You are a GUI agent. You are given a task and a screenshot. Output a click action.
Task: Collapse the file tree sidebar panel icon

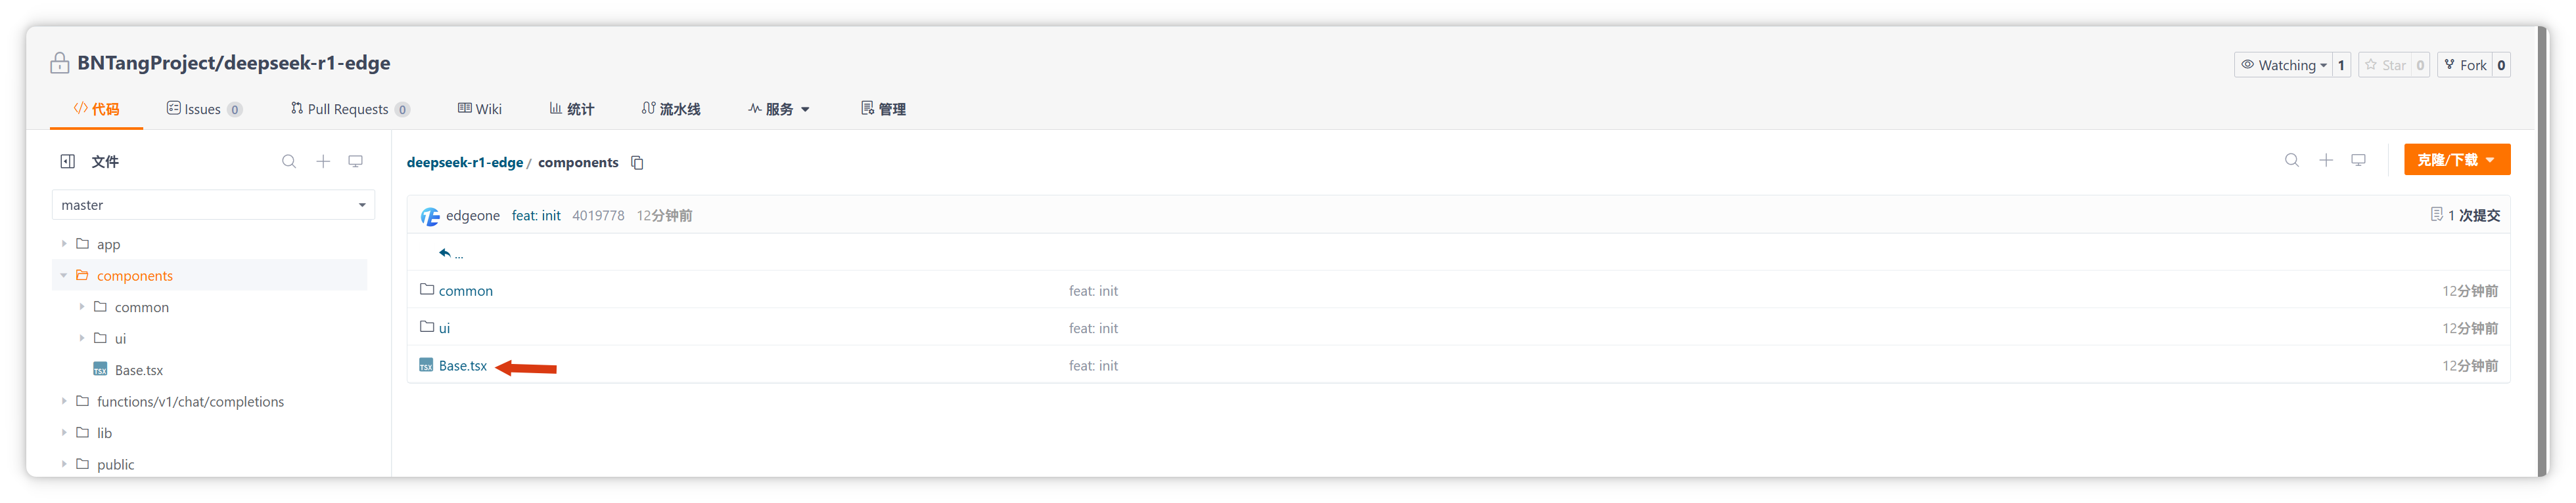67,162
